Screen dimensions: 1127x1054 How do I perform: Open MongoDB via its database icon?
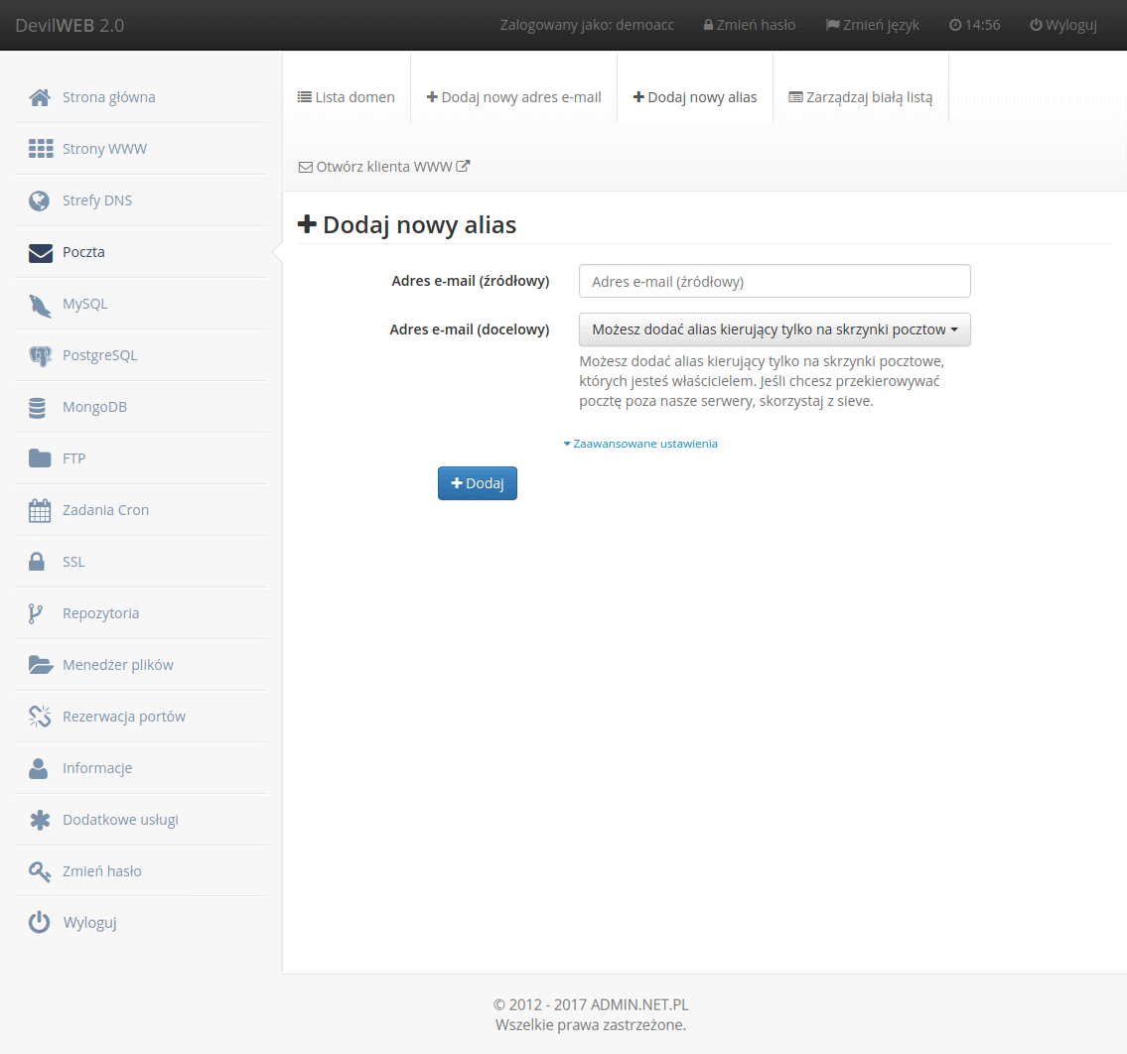(39, 407)
